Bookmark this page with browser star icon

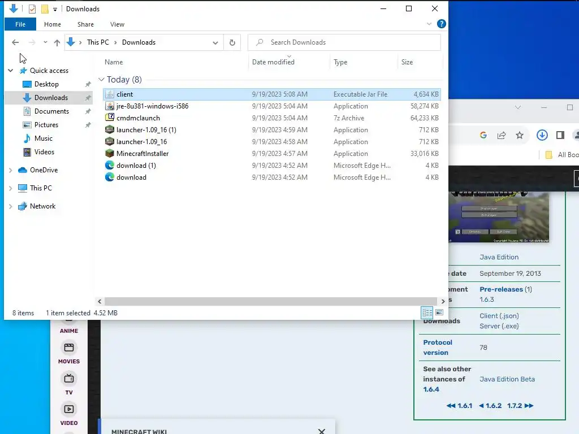[x=520, y=135]
